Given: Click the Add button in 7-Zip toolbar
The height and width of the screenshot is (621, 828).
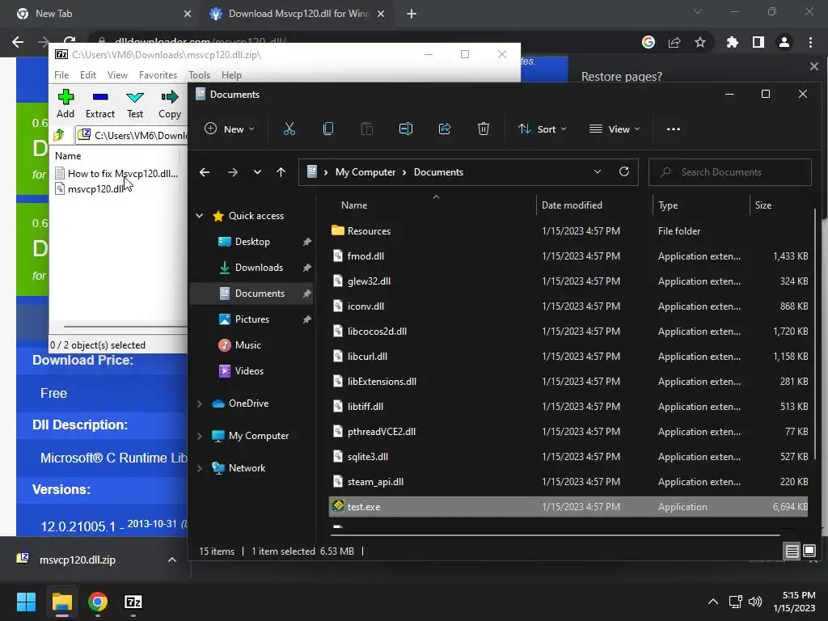Looking at the screenshot, I should (65, 104).
